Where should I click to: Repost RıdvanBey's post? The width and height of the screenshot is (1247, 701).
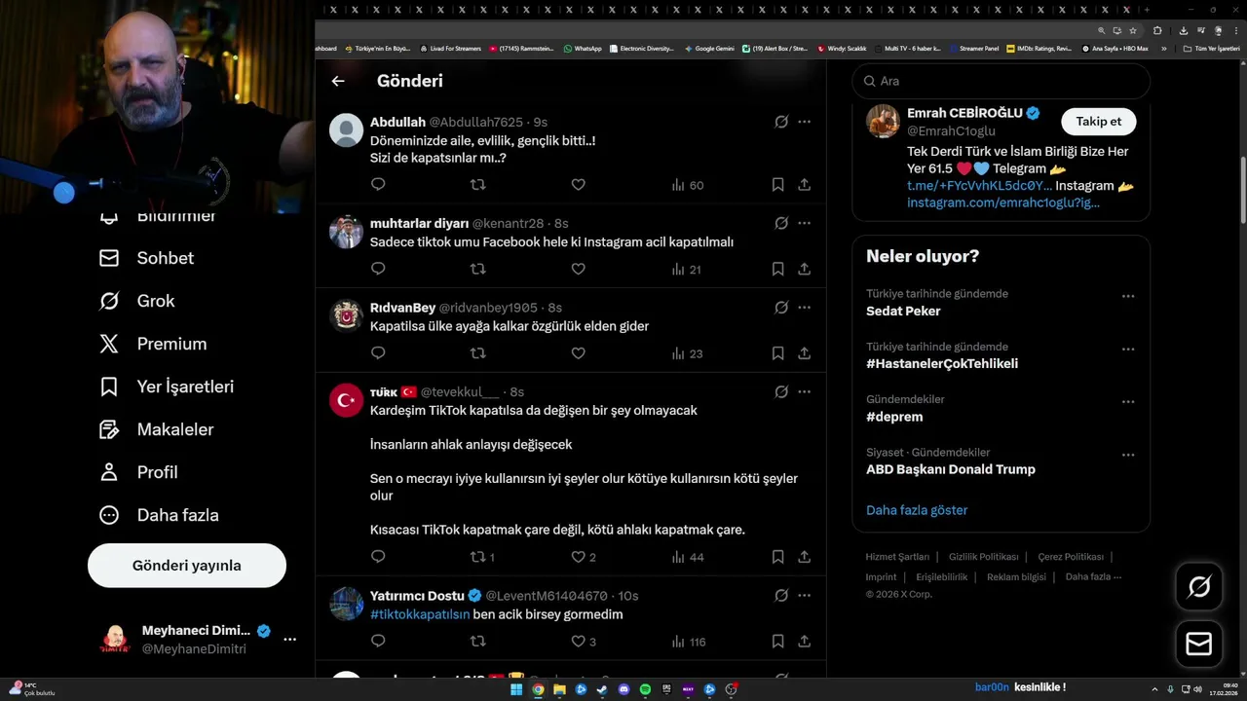477,353
